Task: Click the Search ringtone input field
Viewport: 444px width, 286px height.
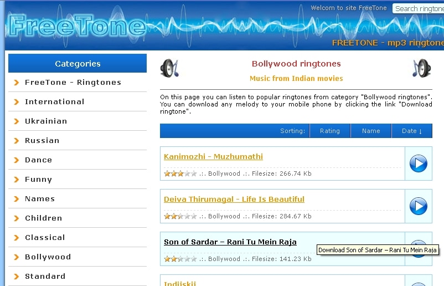Action: (x=418, y=8)
